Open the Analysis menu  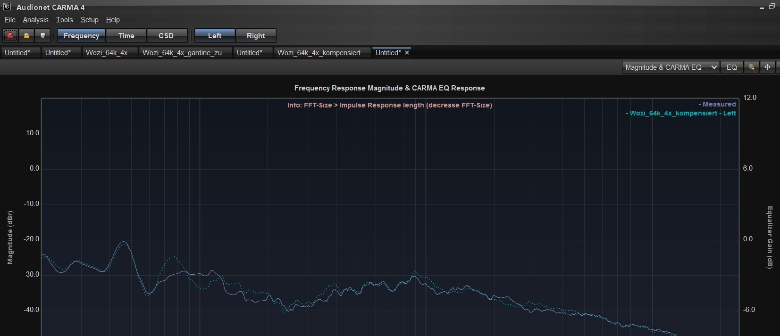(35, 20)
